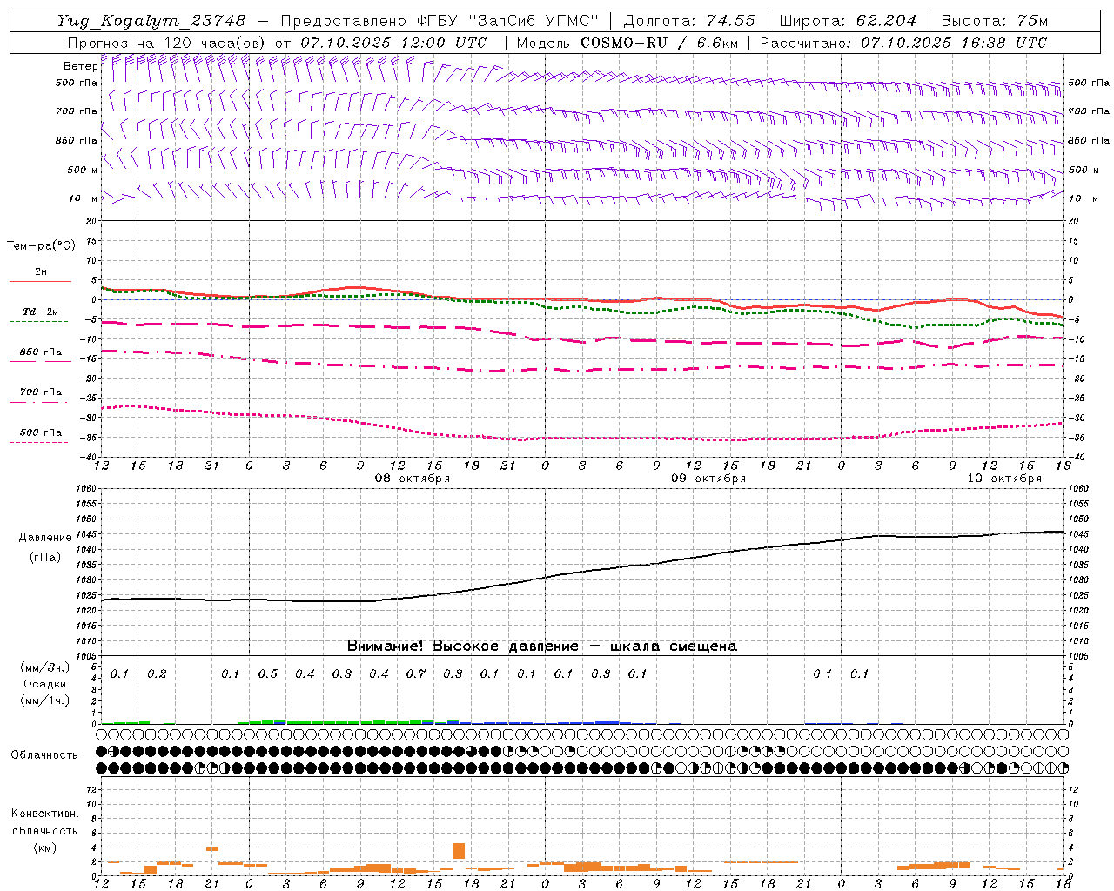
Task: Click the red 2м legend line sample
Action: [x=40, y=282]
